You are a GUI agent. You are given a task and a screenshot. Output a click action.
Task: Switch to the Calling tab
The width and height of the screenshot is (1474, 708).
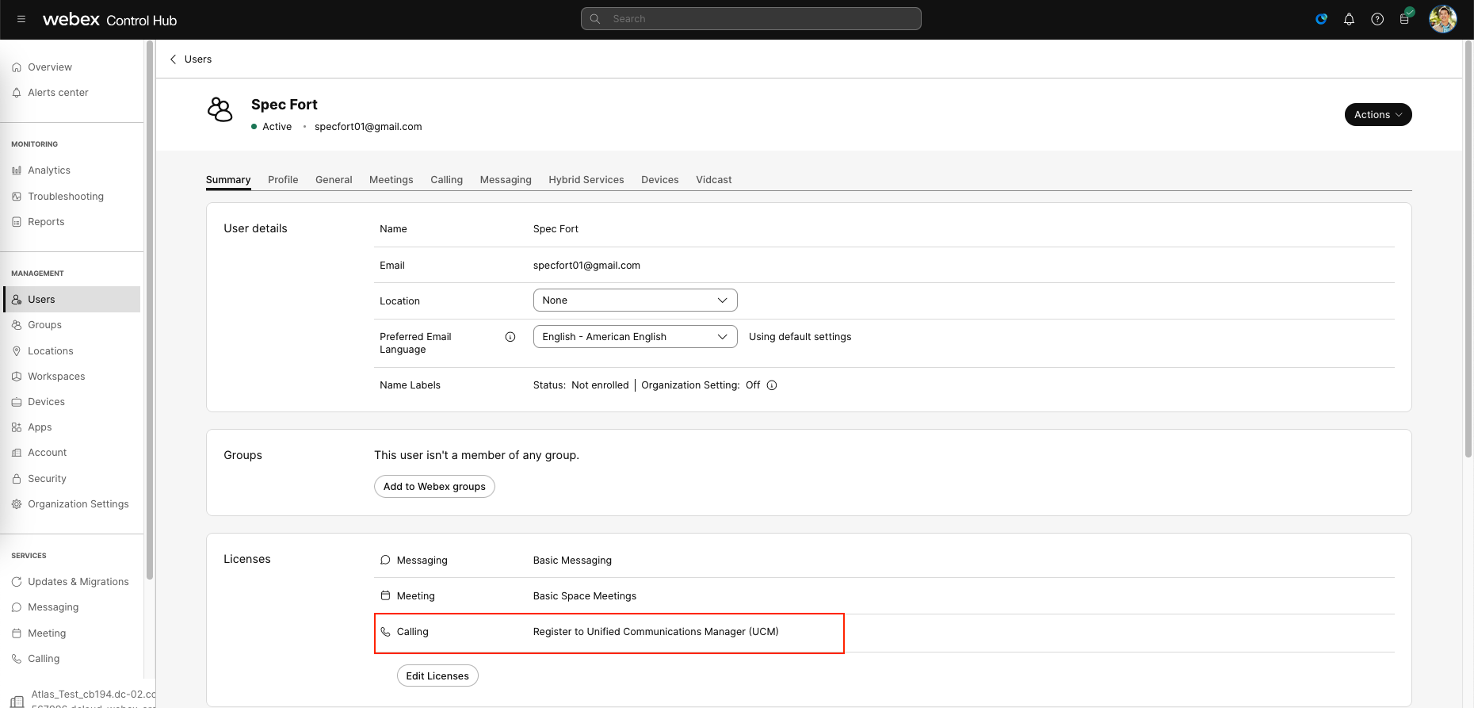tap(446, 180)
